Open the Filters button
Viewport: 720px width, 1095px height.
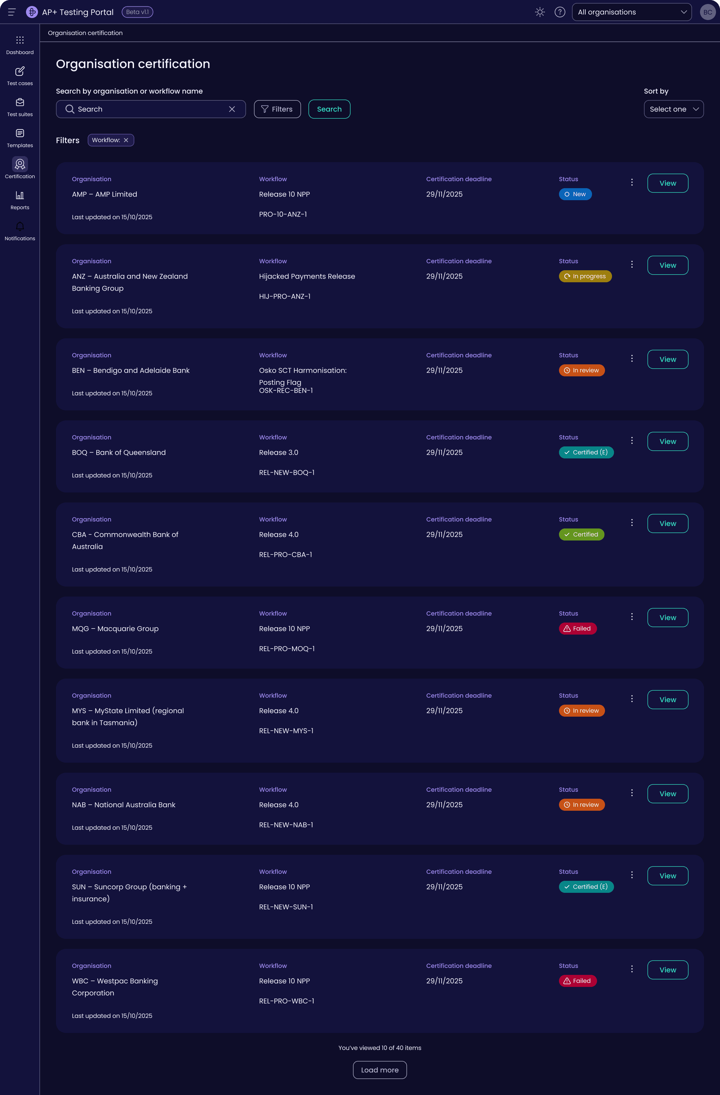pyautogui.click(x=277, y=109)
